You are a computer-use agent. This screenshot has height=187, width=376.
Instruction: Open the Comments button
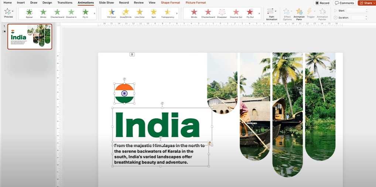[345, 3]
